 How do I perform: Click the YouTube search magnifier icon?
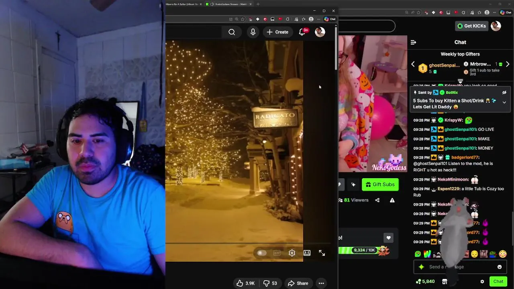coord(232,32)
